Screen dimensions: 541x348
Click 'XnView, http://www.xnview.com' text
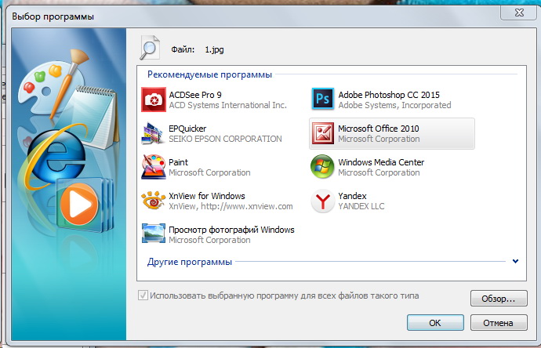tap(231, 206)
